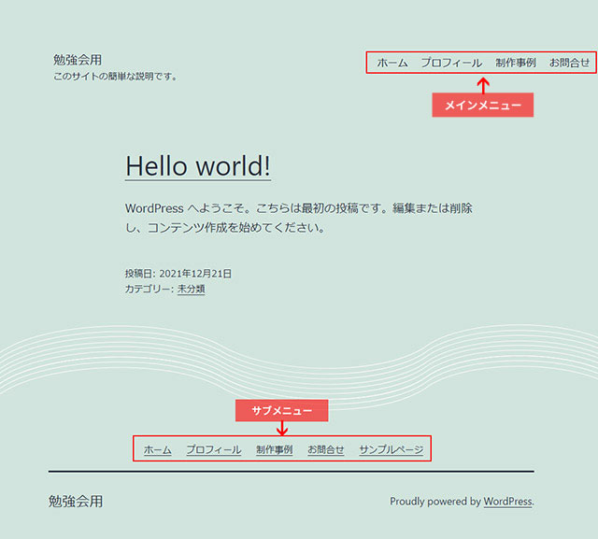This screenshot has height=539, width=598.
Task: Follow the WordPress link in the footer
Action: pyautogui.click(x=507, y=502)
